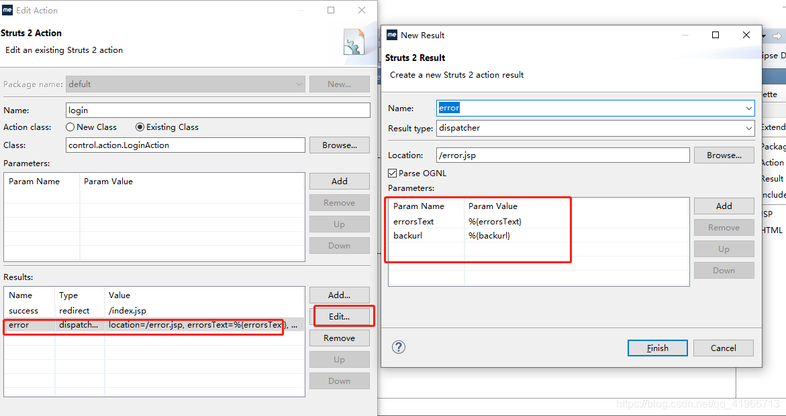
Task: Close the Edit Action dialog
Action: click(x=361, y=10)
